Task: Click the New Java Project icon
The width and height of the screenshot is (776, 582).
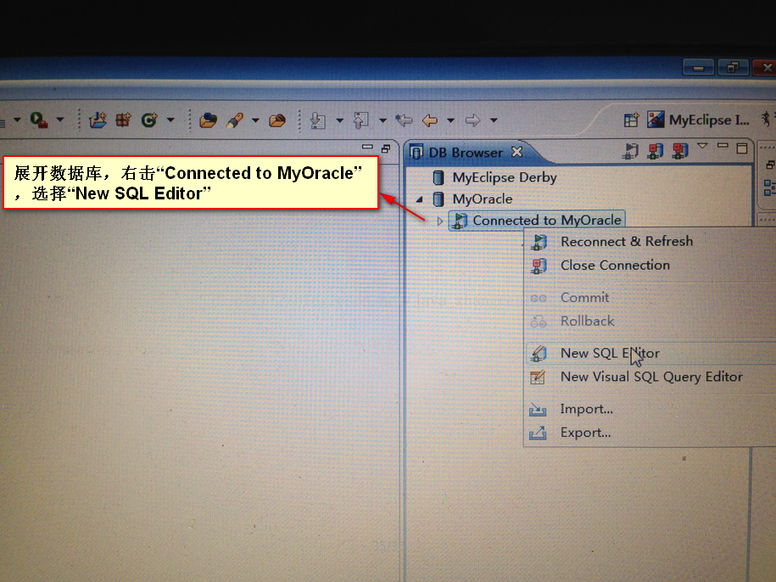Action: pyautogui.click(x=98, y=120)
